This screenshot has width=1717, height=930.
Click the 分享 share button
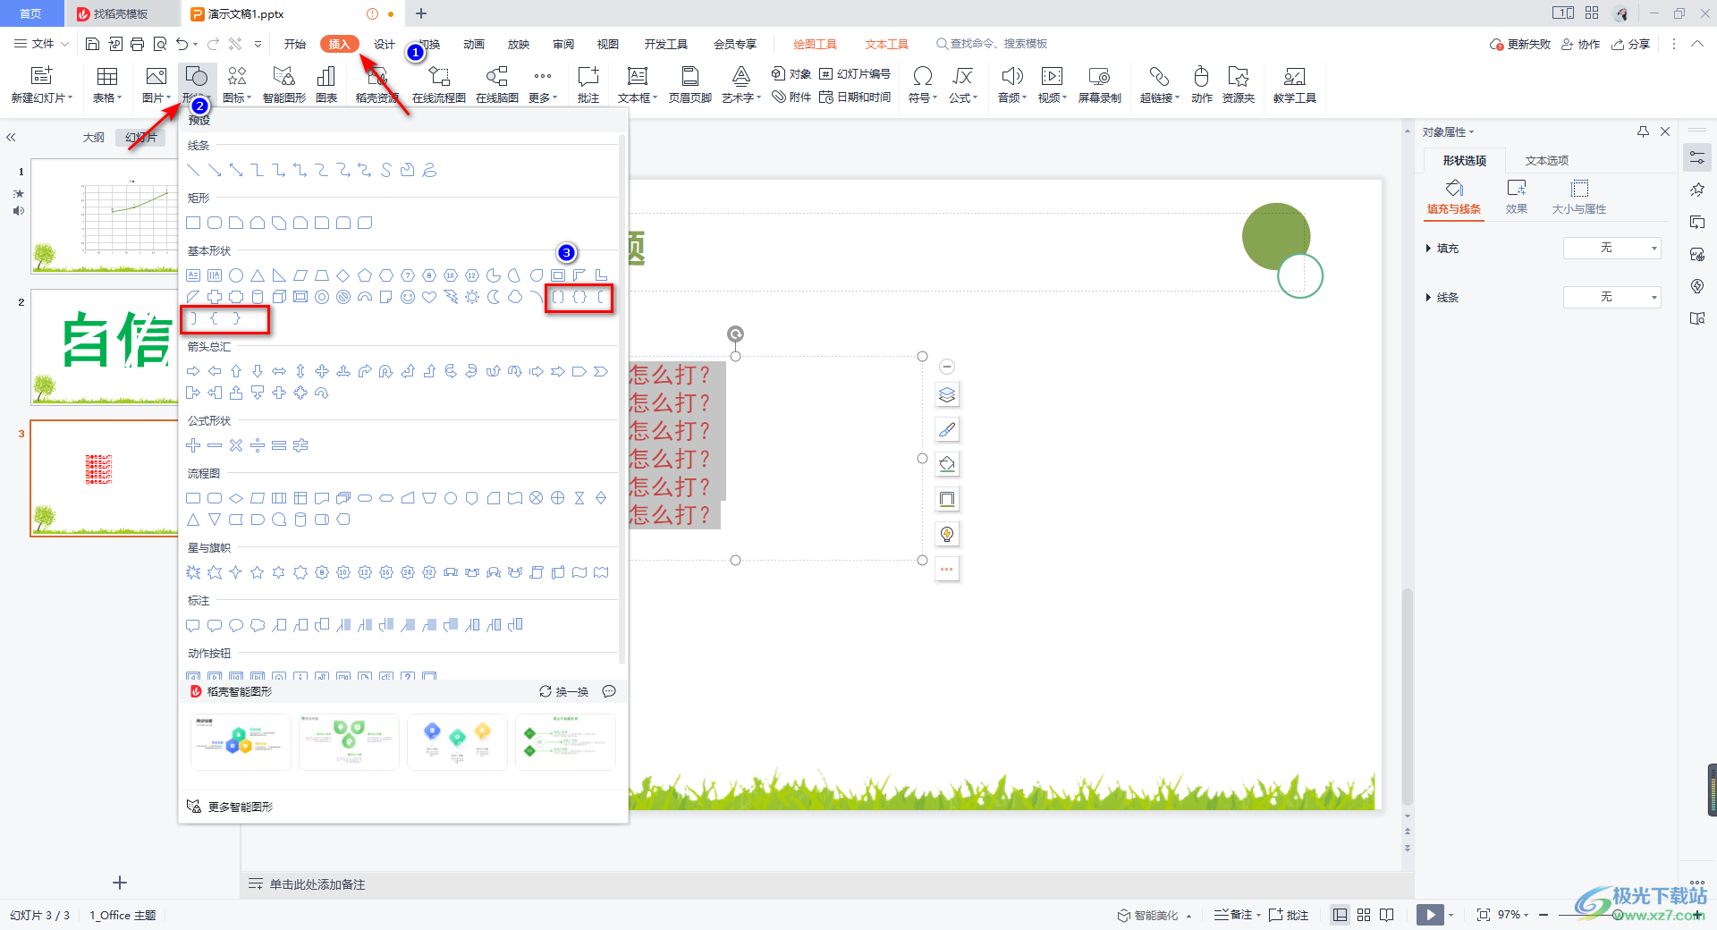click(x=1630, y=44)
